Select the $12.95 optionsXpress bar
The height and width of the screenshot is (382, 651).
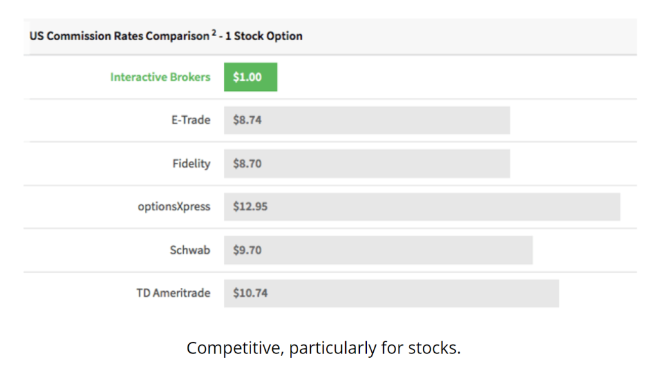pyautogui.click(x=422, y=207)
